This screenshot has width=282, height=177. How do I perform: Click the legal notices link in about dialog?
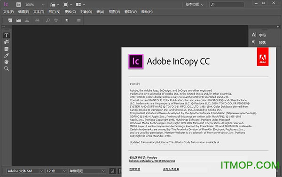135,169
